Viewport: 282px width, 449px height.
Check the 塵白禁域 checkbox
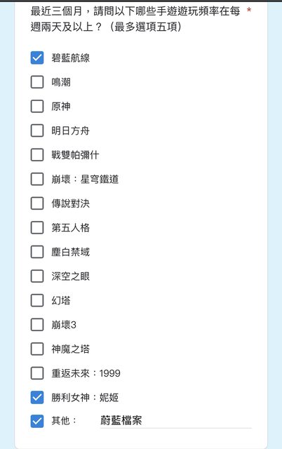(37, 252)
